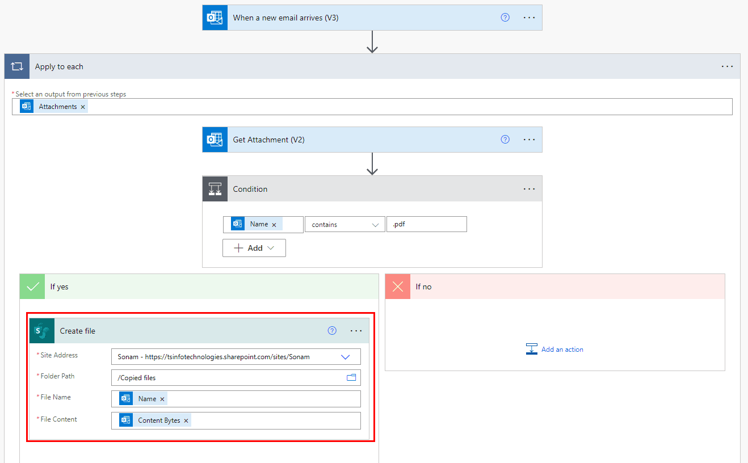
Task: Open the ellipsis menu on the Condition
Action: [529, 188]
